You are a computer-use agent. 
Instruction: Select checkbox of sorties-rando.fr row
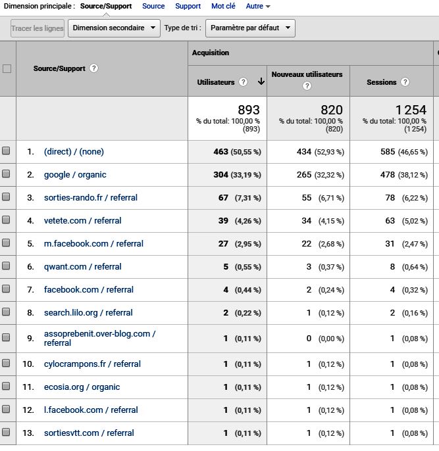click(x=6, y=197)
